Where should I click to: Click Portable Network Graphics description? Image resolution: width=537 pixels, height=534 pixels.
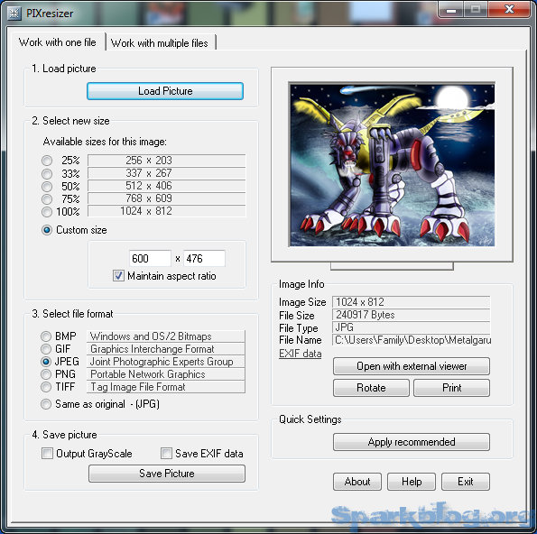(166, 374)
